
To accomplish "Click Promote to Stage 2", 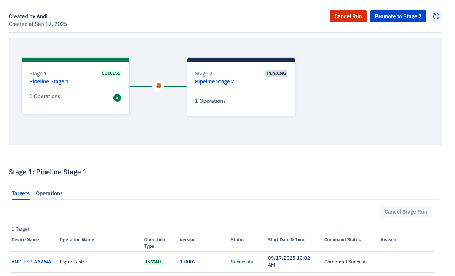I will pyautogui.click(x=398, y=16).
